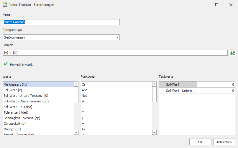Select Soll-Wert {v} from Werte list
The height and width of the screenshot is (148, 238).
tap(38, 90)
